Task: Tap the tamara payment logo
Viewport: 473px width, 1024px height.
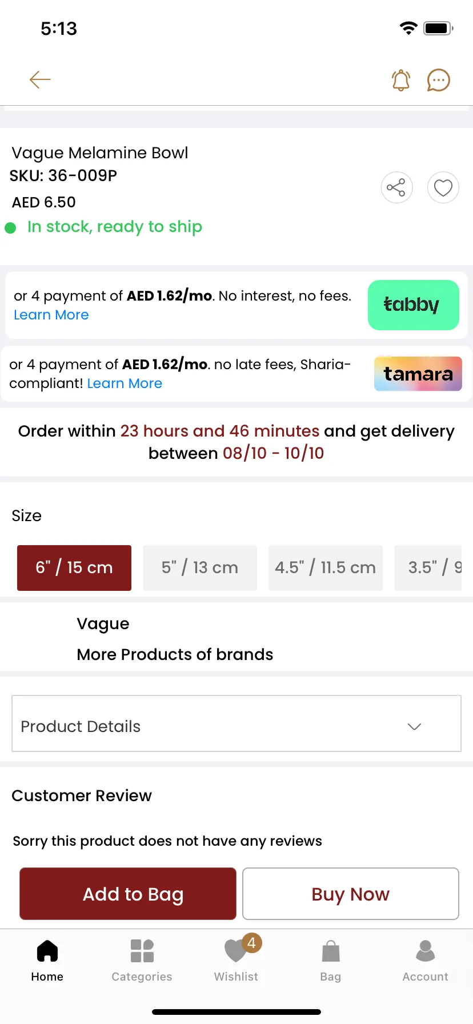Action: click(x=418, y=374)
